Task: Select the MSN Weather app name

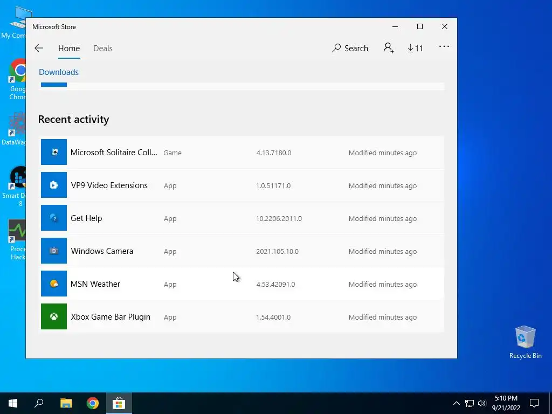Action: tap(95, 284)
